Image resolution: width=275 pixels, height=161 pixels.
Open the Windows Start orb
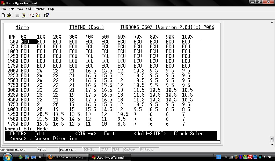pos(8,157)
